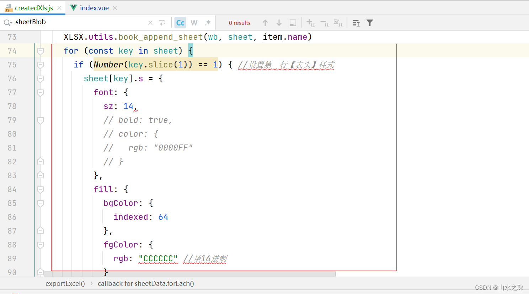Select callback for sheetData.forEach() breadcrumb
This screenshot has height=294, width=529.
pyautogui.click(x=146, y=283)
